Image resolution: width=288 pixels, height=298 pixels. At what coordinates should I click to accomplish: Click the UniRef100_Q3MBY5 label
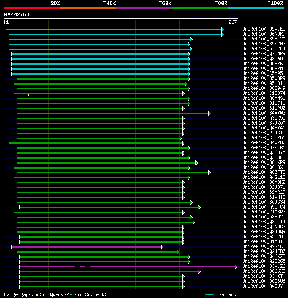264,152
